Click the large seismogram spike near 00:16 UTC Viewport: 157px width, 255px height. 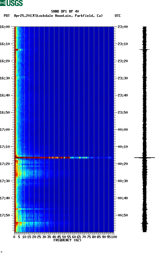point(144,158)
